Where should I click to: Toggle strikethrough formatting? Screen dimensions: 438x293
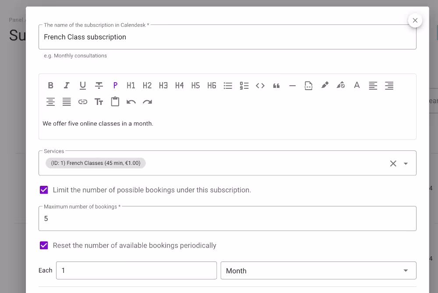99,85
